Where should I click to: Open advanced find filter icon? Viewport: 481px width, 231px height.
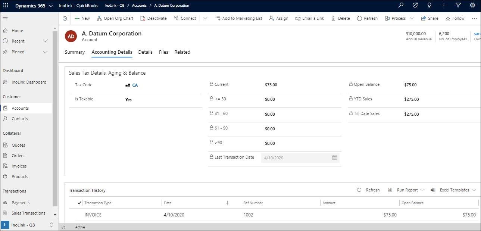(x=458, y=5)
